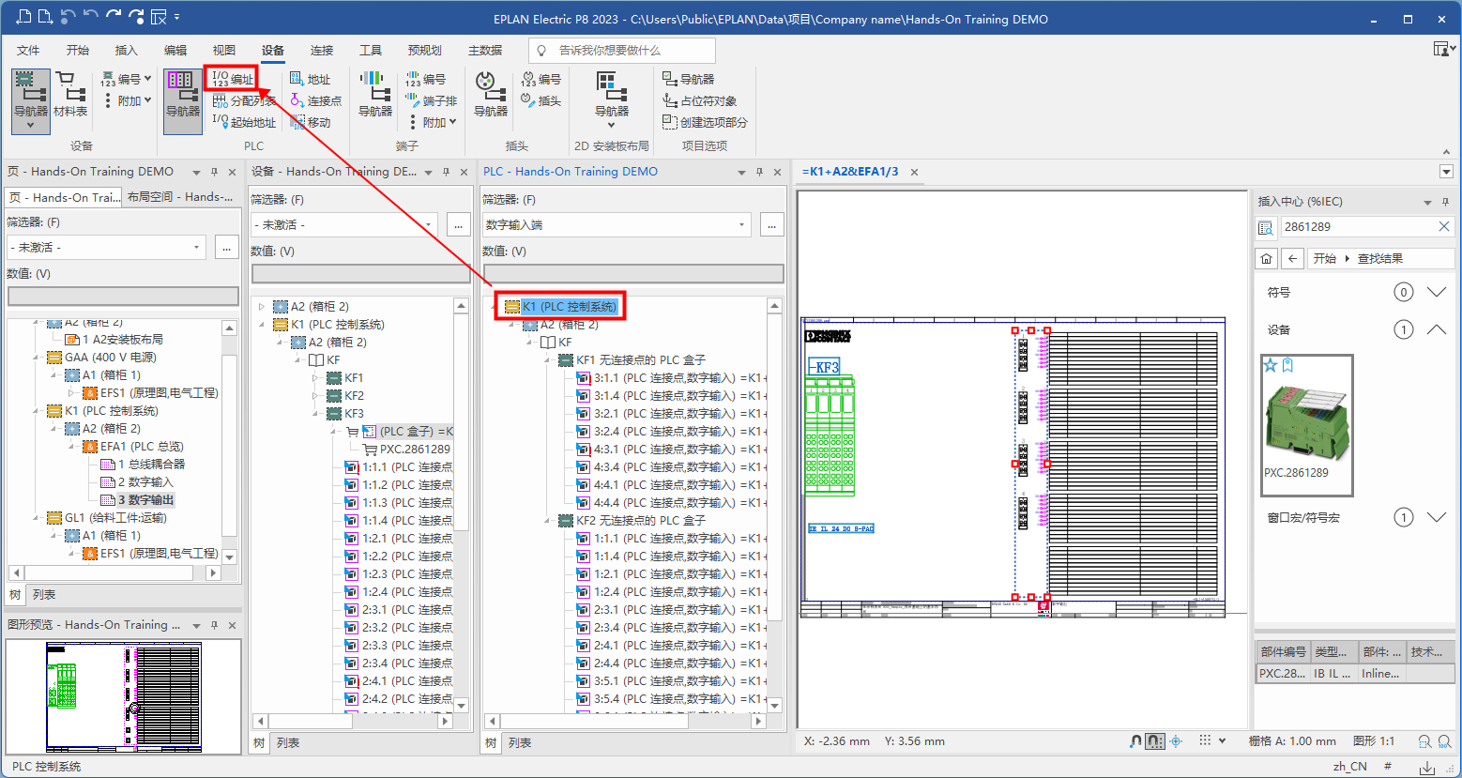The width and height of the screenshot is (1462, 778).
Task: Click the 端子排 terminal strip command
Action: (431, 100)
